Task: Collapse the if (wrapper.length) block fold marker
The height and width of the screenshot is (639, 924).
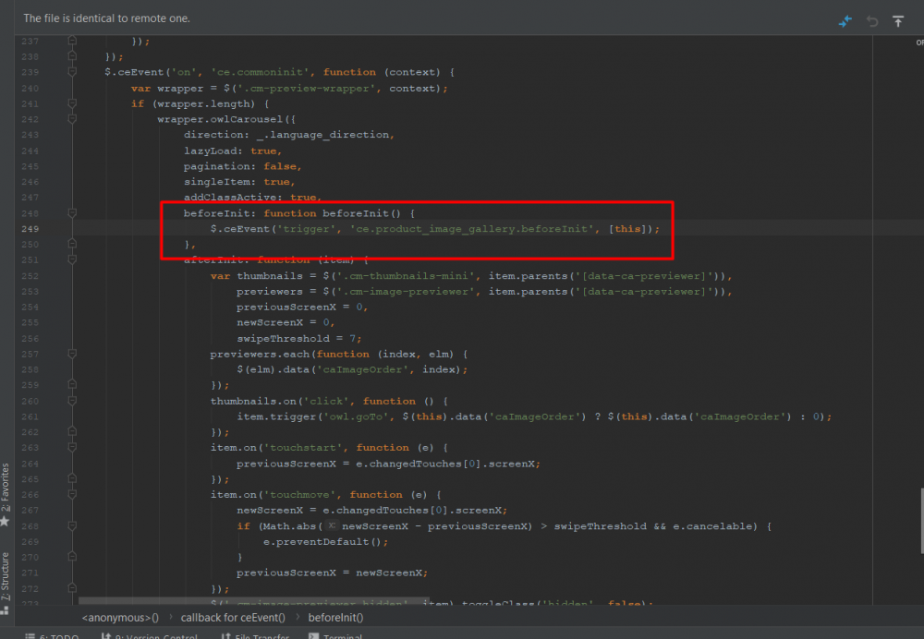Action: pos(72,103)
